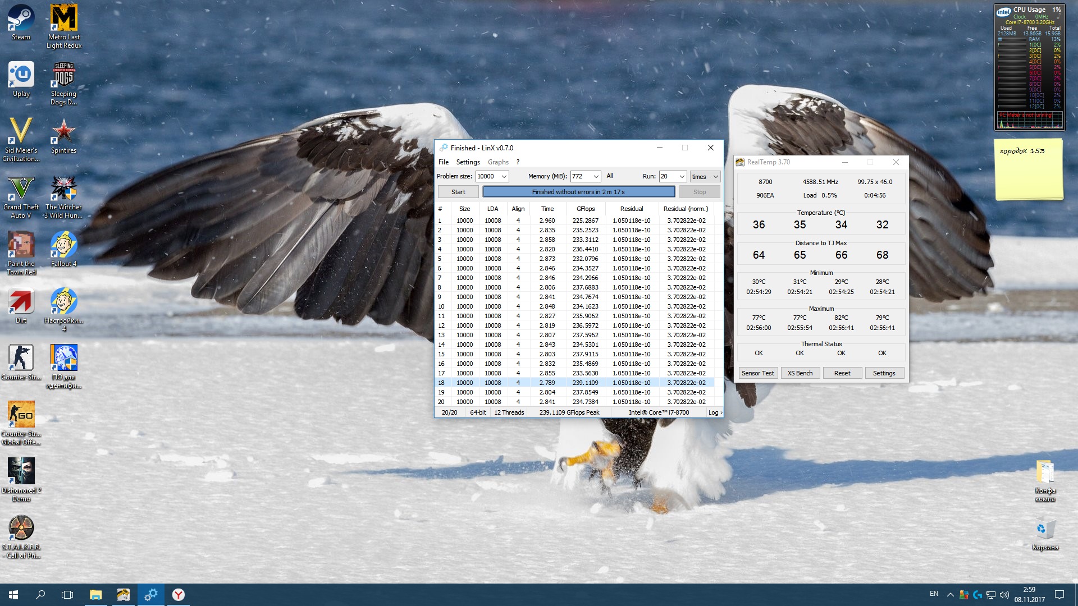Viewport: 1078px width, 606px height.
Task: Click the Yandex browser taskbar icon
Action: 179,595
